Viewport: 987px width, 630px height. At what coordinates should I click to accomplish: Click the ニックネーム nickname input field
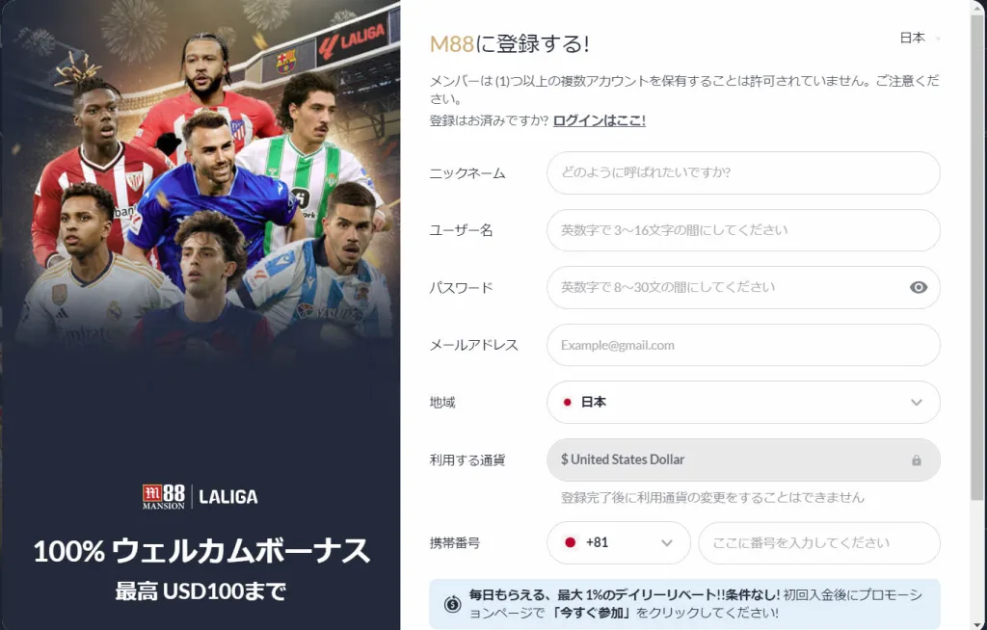[743, 173]
